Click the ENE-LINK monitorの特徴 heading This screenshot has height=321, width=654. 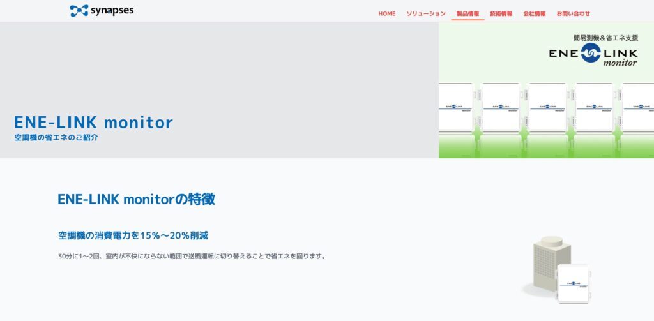click(x=136, y=199)
